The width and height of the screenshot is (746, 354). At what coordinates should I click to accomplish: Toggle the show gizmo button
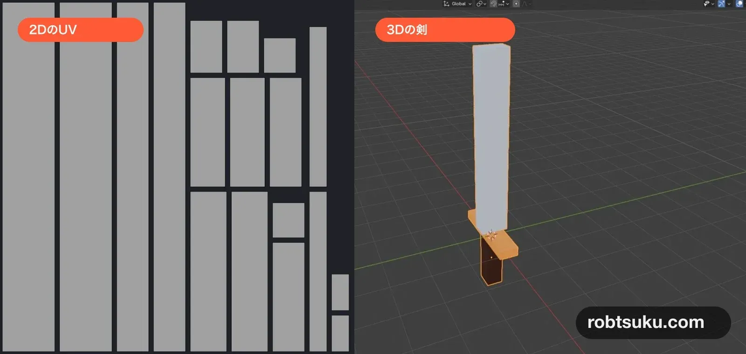[x=721, y=4]
